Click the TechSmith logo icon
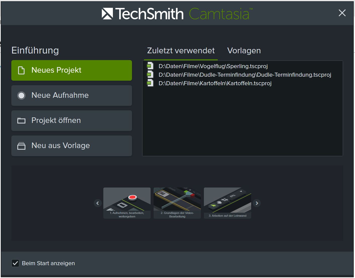Image resolution: width=355 pixels, height=278 pixels. click(x=107, y=14)
